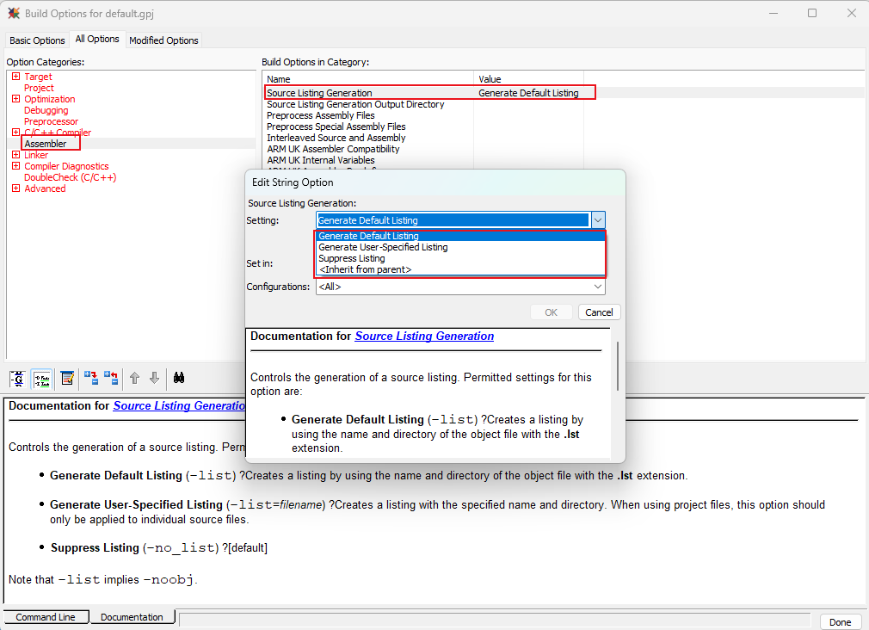Select Debugging in Option Categories
Image resolution: width=869 pixels, height=630 pixels.
tap(46, 110)
